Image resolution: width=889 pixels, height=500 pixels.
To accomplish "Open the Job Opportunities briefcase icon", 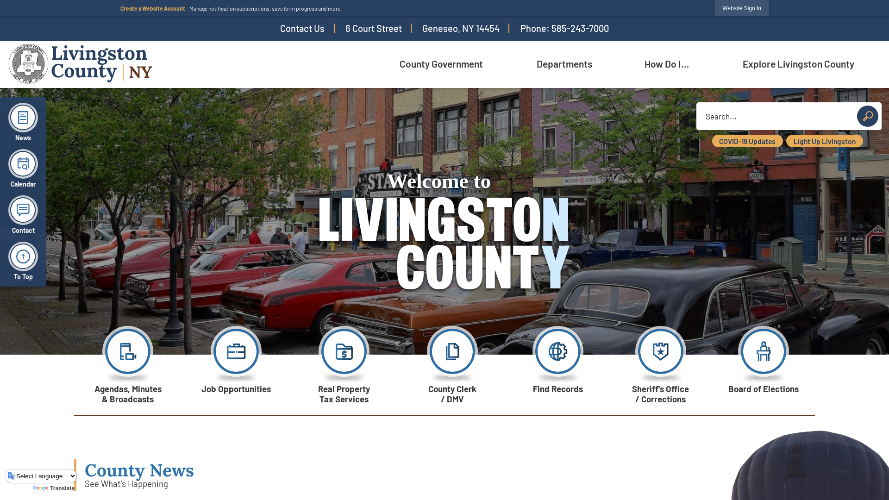I will point(236,352).
